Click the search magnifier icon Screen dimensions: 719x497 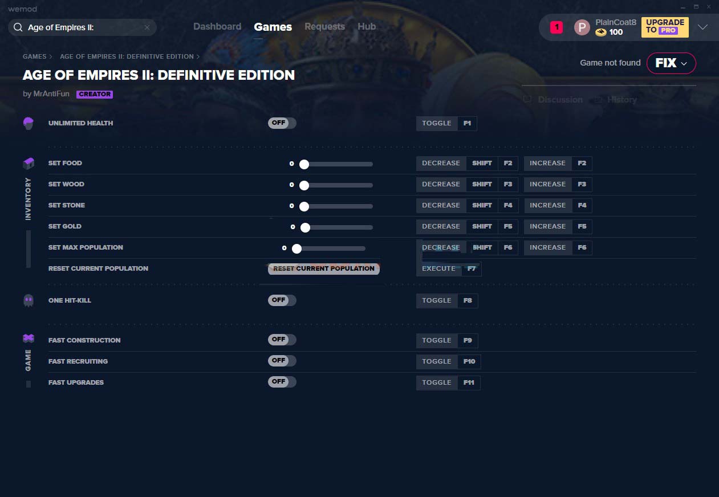pos(18,27)
